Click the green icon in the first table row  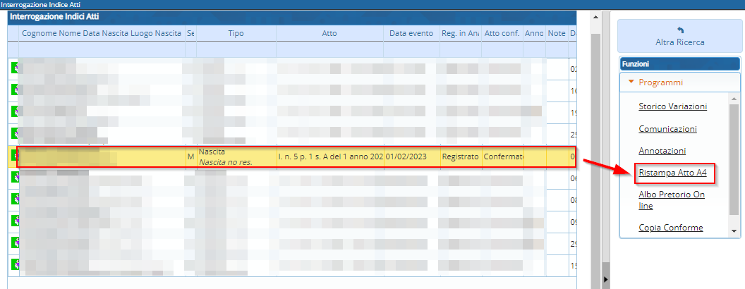pyautogui.click(x=13, y=68)
